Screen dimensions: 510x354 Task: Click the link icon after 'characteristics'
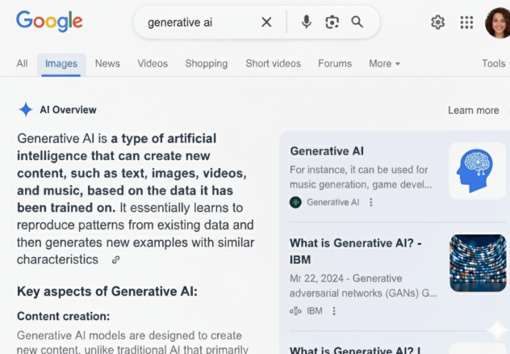115,259
